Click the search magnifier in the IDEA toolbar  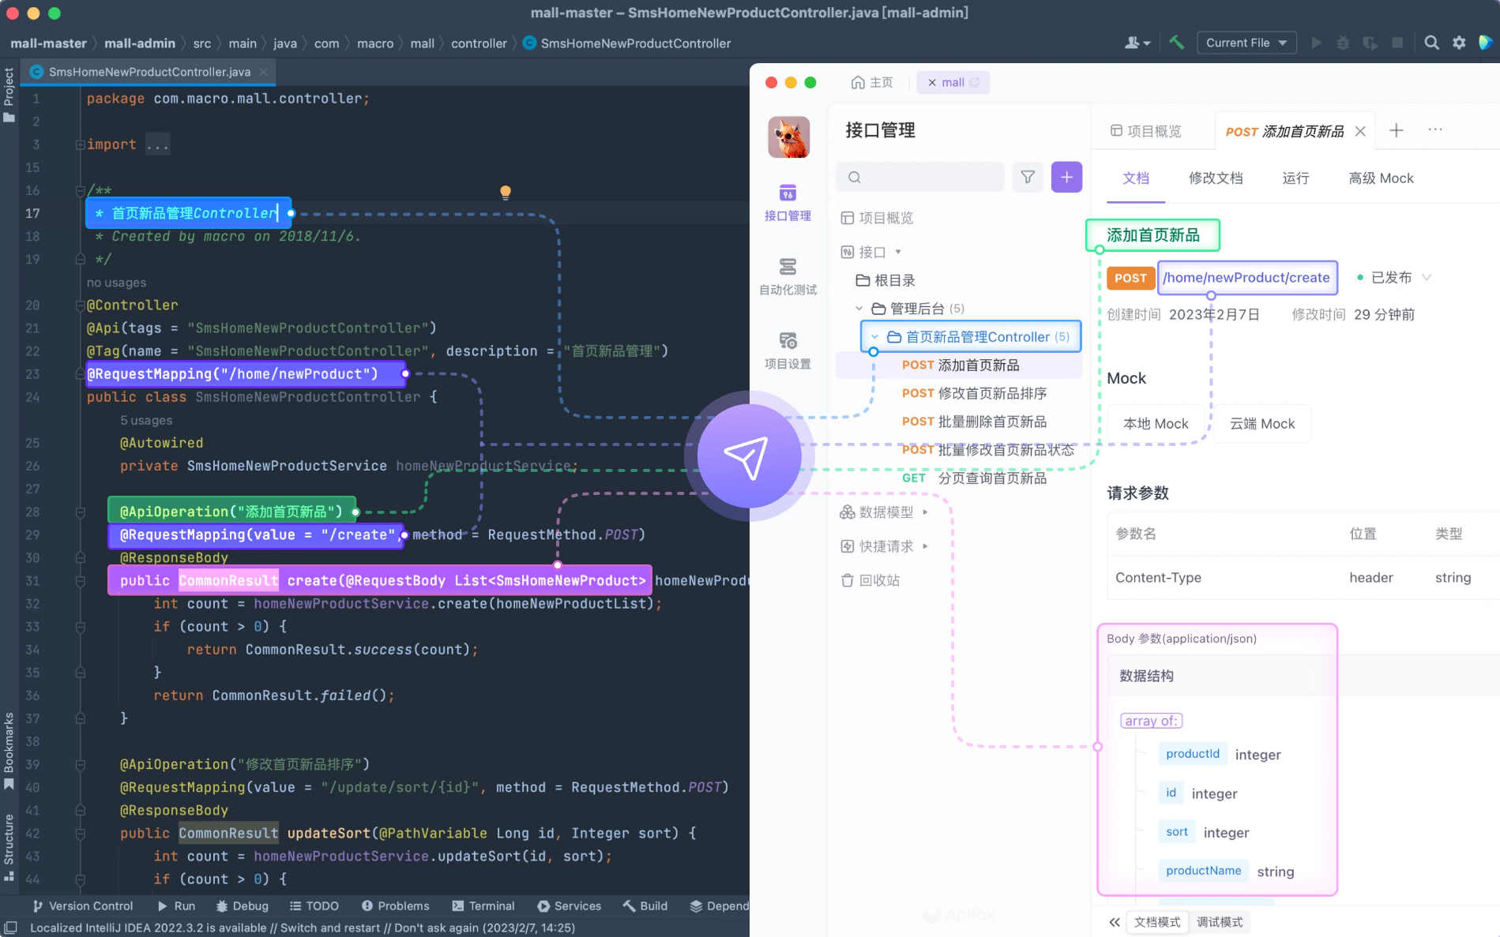[1431, 43]
